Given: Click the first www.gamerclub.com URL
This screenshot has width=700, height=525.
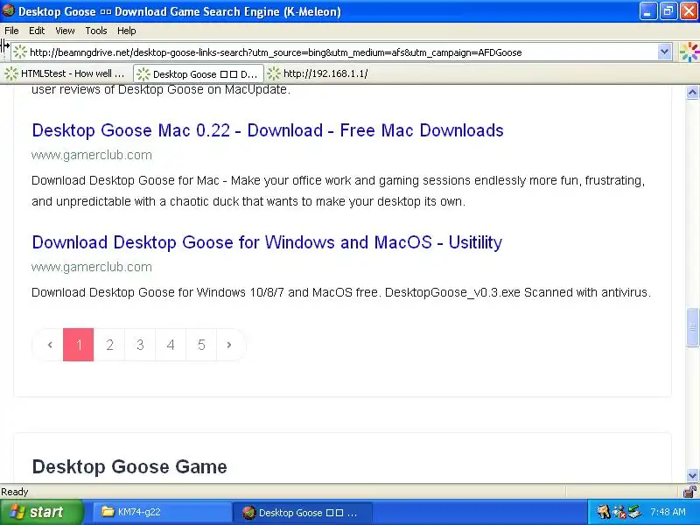Looking at the screenshot, I should pos(92,155).
